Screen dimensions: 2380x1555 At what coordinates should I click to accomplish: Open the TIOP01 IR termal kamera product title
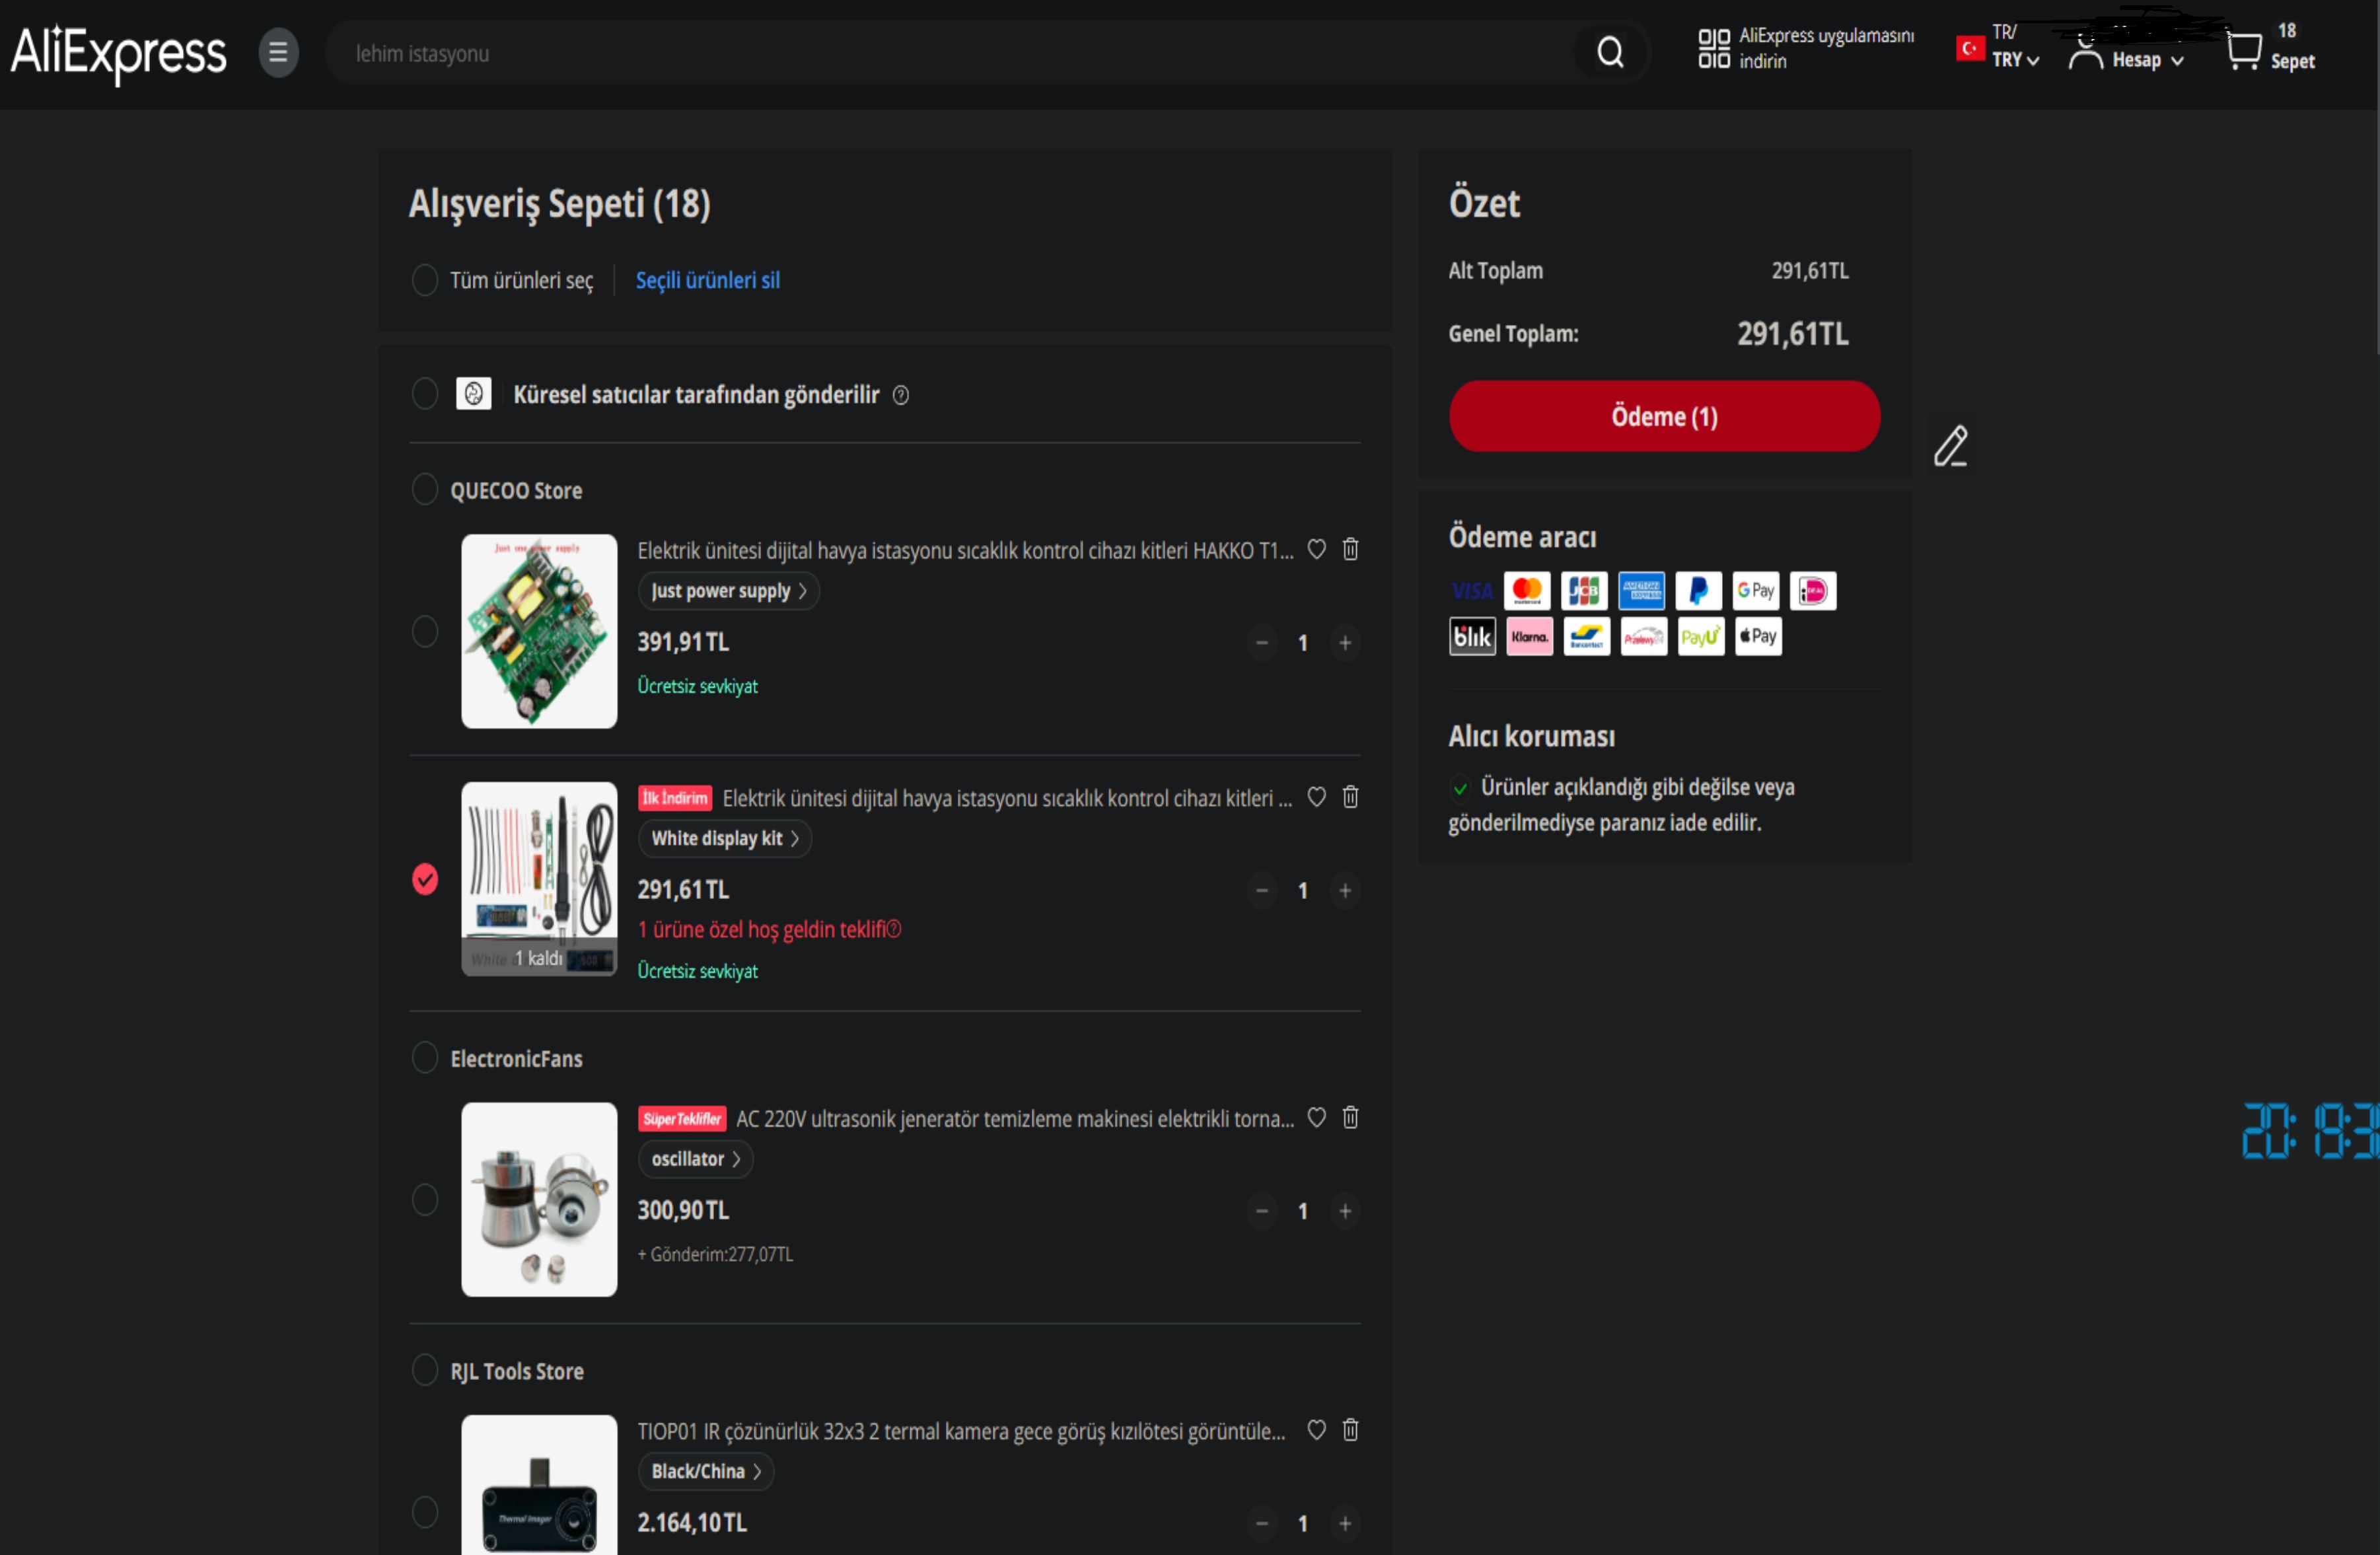[x=962, y=1431]
